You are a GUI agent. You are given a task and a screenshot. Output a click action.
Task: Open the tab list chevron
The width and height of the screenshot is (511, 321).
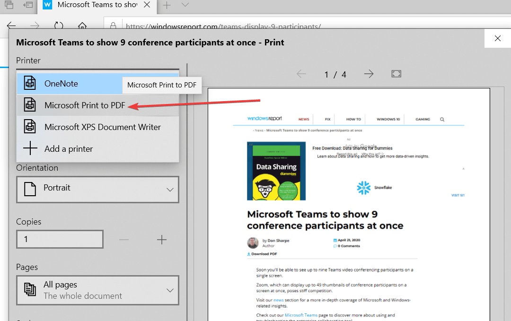pos(185,5)
